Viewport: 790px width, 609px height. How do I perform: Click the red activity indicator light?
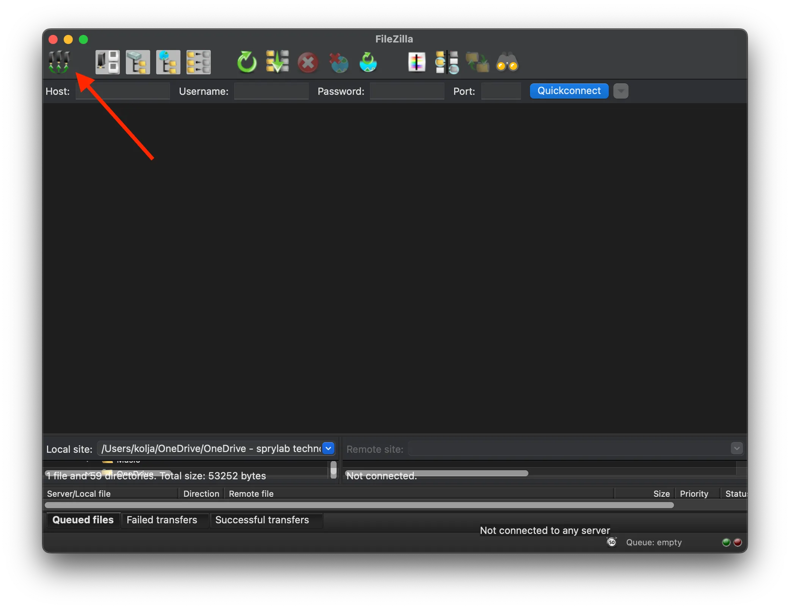coord(738,542)
